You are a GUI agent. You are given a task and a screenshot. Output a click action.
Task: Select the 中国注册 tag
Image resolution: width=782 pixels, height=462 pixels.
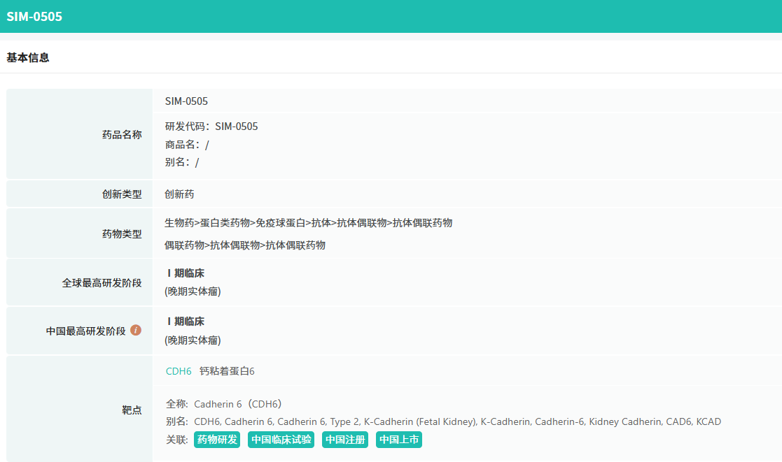(x=344, y=440)
